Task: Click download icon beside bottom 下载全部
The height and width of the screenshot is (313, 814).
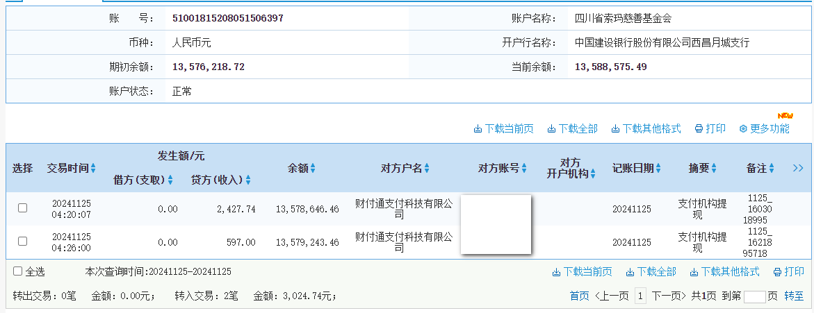Action: [x=630, y=272]
